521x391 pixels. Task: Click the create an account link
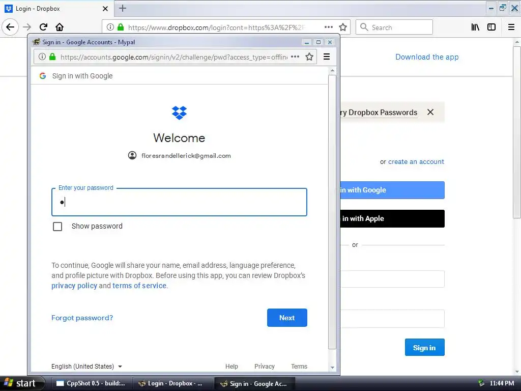(416, 161)
